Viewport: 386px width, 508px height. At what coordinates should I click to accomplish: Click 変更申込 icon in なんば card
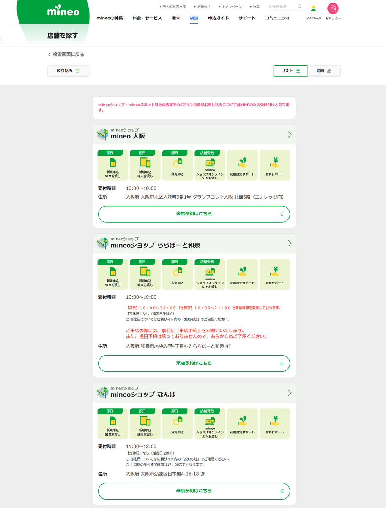point(178,424)
